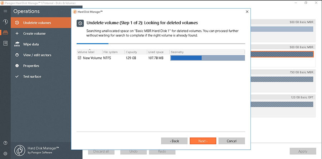The image size is (322, 159).
Task: Sort by Capacity column
Action: (136, 52)
